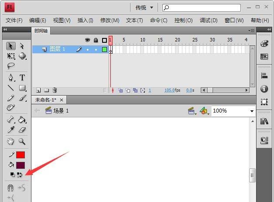Screen dimensions: 274x202
Task: Select the Paint Bucket tool
Action: point(22,120)
